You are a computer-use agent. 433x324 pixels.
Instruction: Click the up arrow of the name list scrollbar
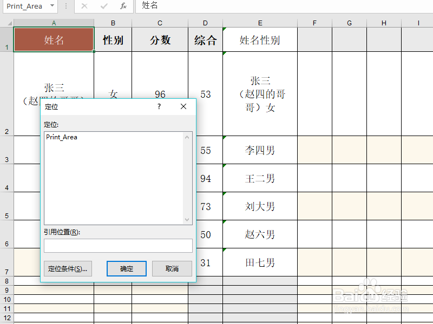(x=187, y=137)
